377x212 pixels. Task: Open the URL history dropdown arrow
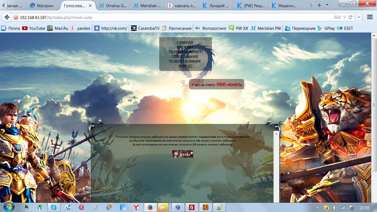344,17
